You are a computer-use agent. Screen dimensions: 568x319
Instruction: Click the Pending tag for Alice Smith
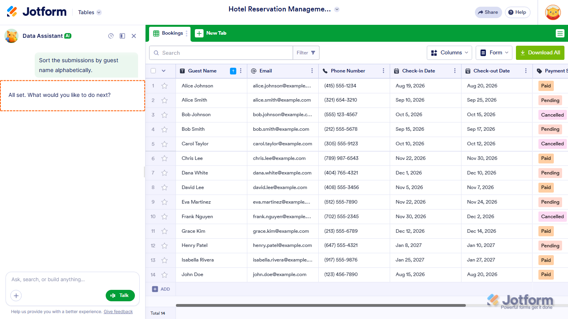click(550, 100)
